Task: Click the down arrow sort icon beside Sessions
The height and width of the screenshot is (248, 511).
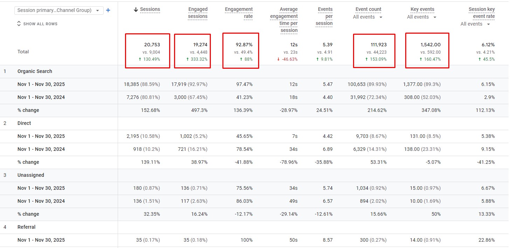Action: click(136, 9)
